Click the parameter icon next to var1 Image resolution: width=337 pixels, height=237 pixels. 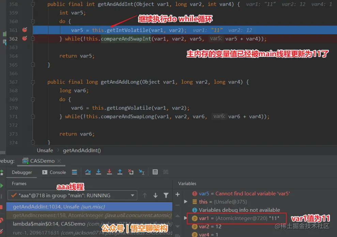(195, 218)
